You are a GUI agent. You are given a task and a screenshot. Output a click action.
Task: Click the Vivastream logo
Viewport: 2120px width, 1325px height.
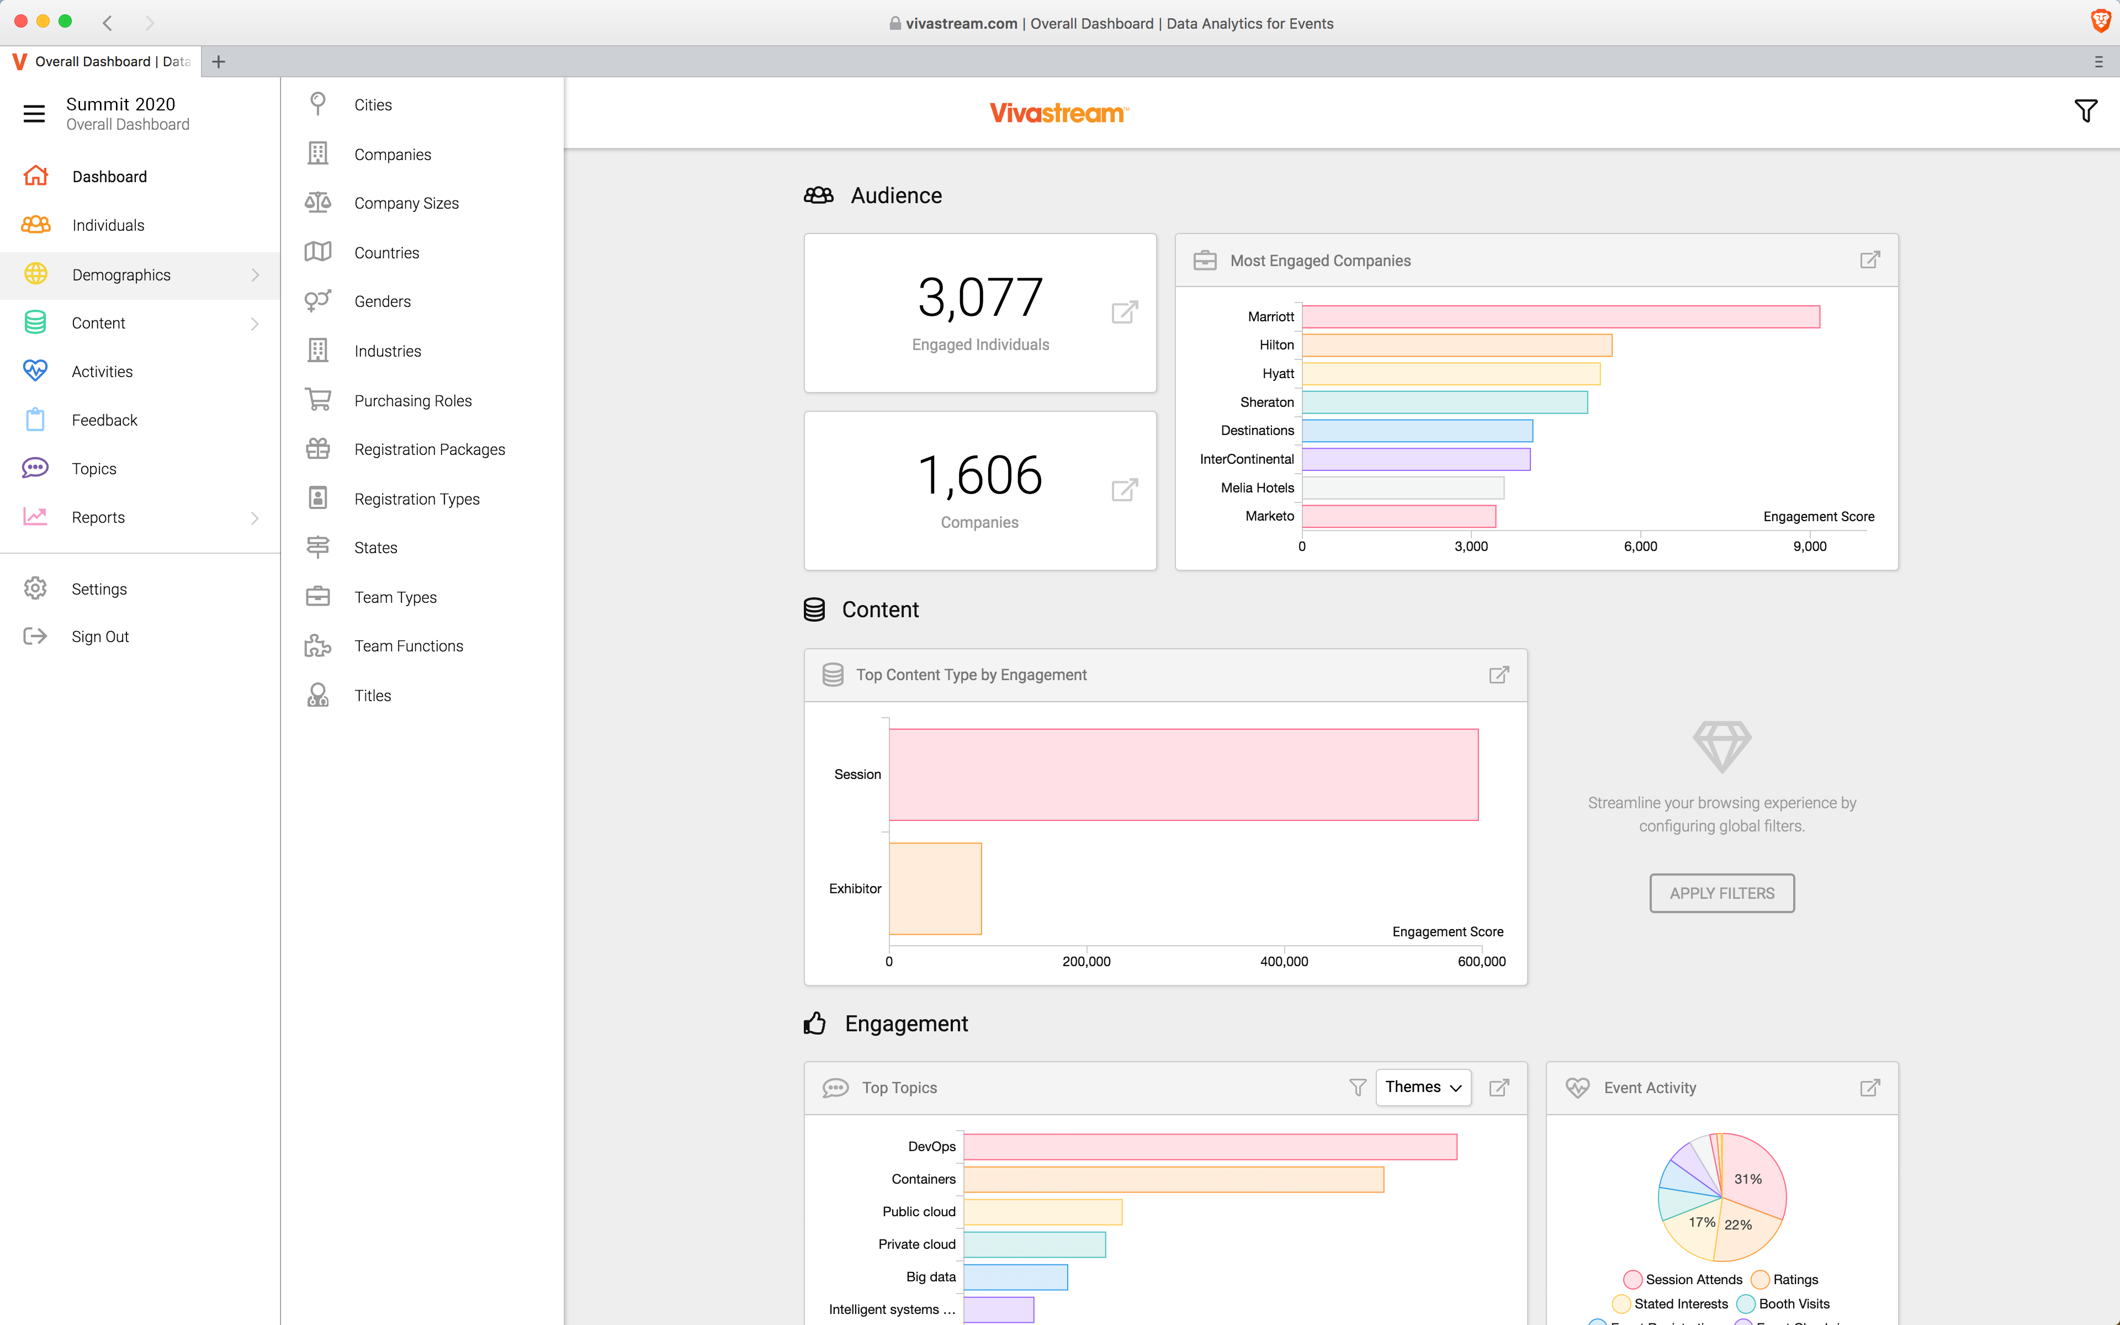tap(1059, 113)
